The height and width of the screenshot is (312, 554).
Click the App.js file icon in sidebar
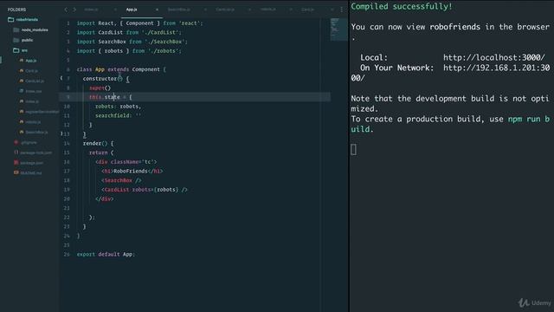pyautogui.click(x=22, y=61)
